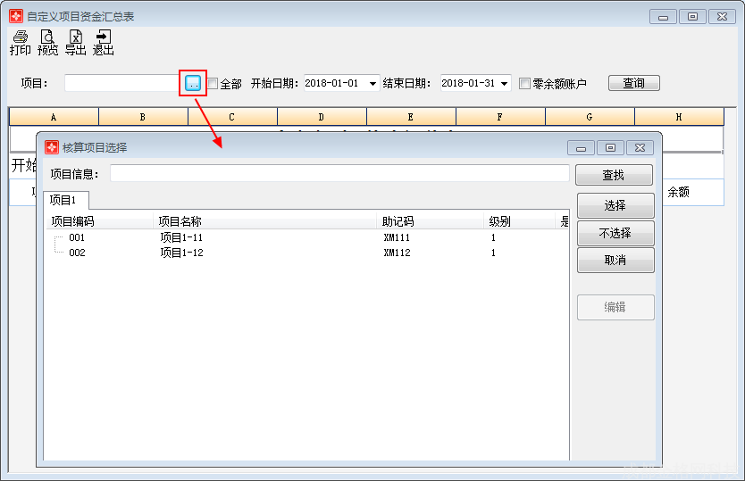Click the project browse button with dots
745x481 pixels.
click(x=193, y=83)
